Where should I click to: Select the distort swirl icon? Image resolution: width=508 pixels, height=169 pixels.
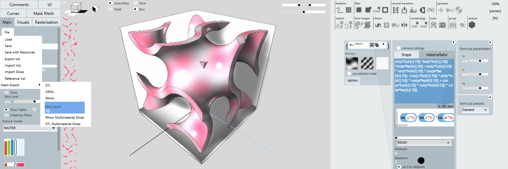[378, 25]
